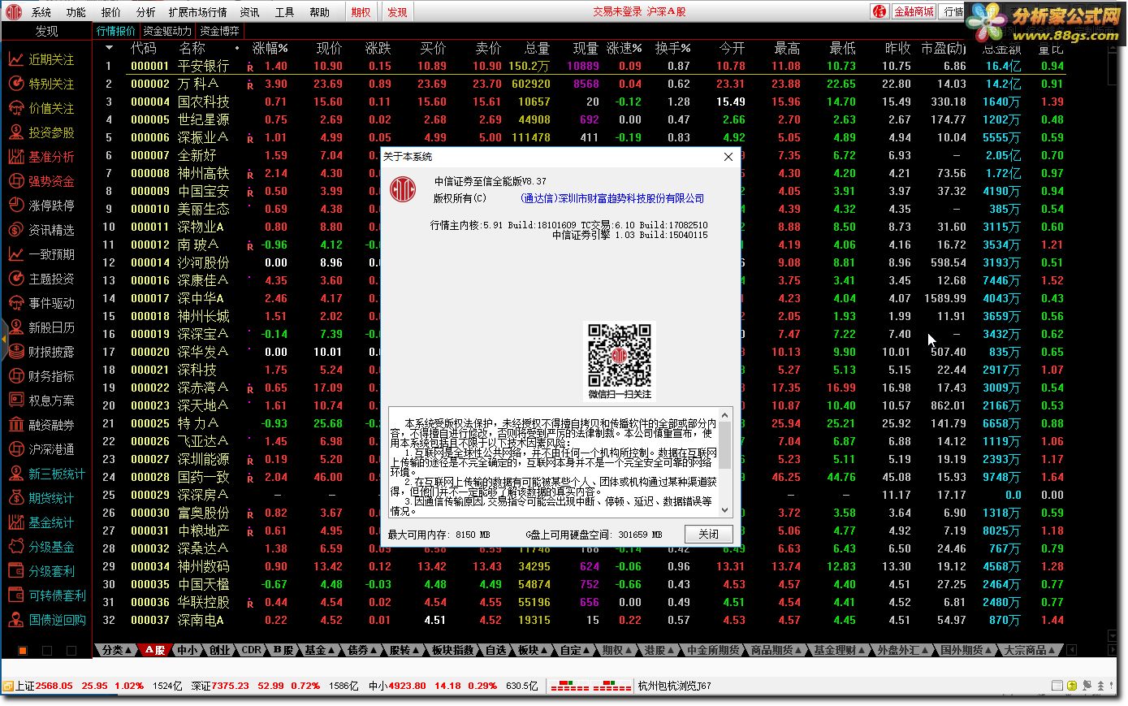Screen dimensions: 1128x706
Task: Sort by the 现价 column header
Action: click(x=329, y=48)
